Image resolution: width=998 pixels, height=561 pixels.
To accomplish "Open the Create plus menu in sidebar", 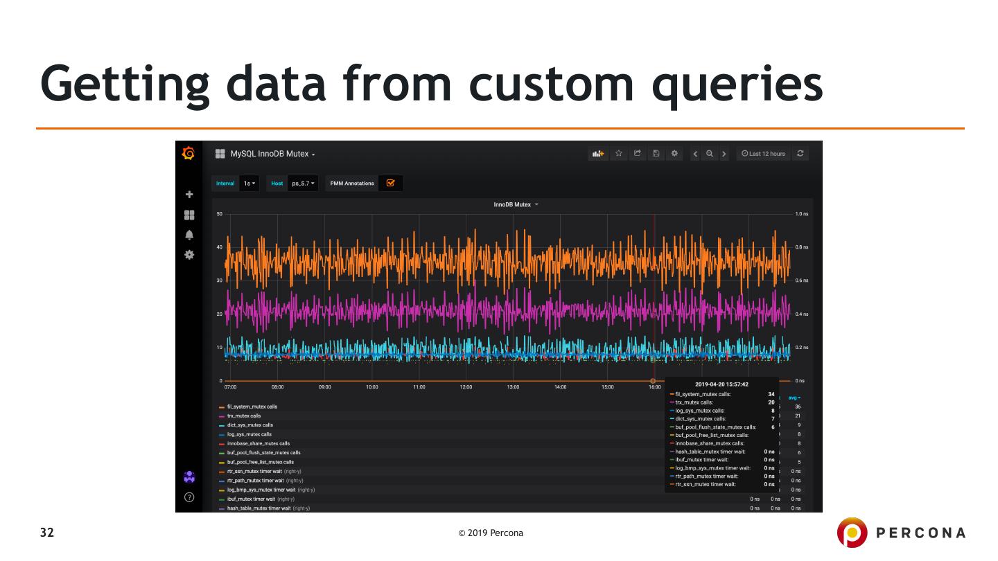I will pyautogui.click(x=189, y=195).
